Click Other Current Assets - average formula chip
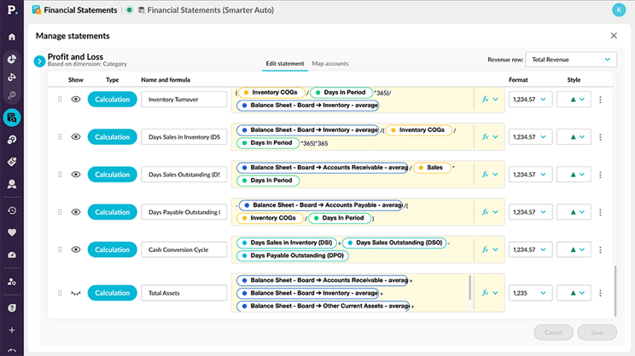The height and width of the screenshot is (356, 635). pos(323,306)
